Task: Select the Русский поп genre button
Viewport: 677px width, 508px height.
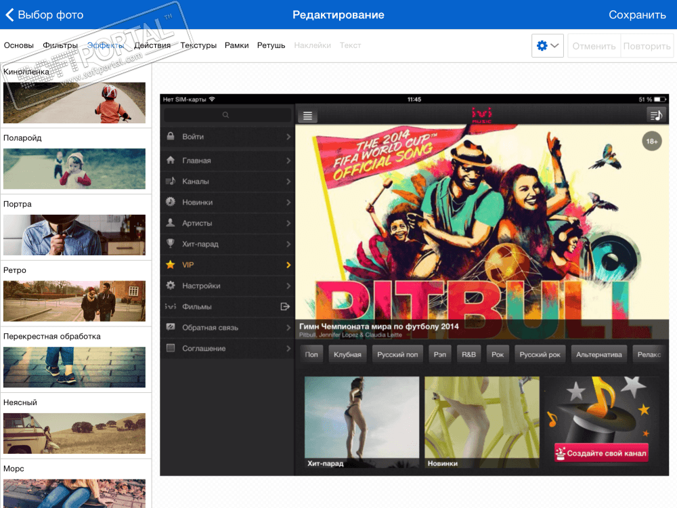Action: tap(397, 354)
